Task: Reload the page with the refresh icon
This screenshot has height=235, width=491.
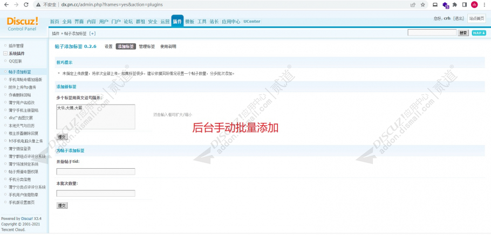Action: pos(26,5)
